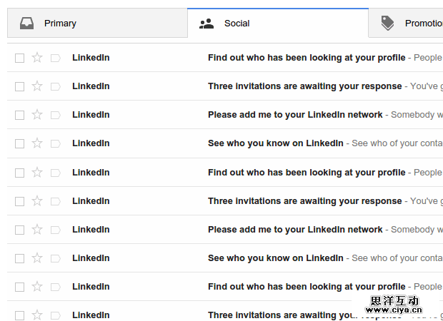Viewport: 443px width, 321px height.
Task: Star the topmost "See who you know" email
Action: pos(37,143)
